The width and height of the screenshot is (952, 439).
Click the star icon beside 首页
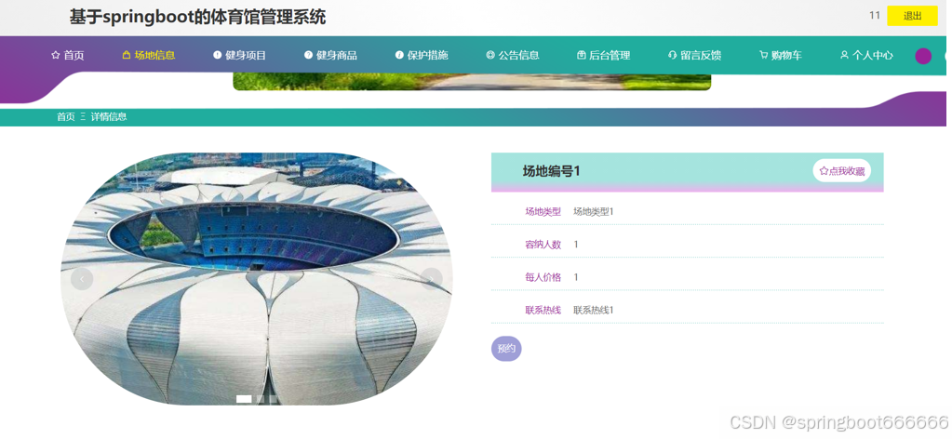pos(55,55)
